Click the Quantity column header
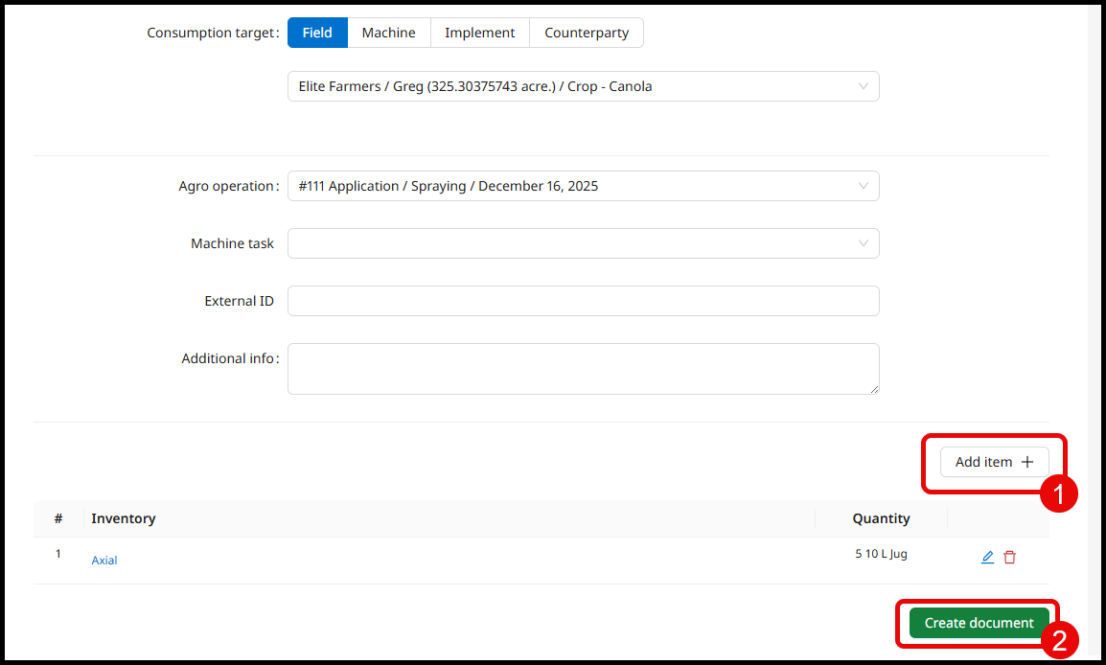 (881, 518)
